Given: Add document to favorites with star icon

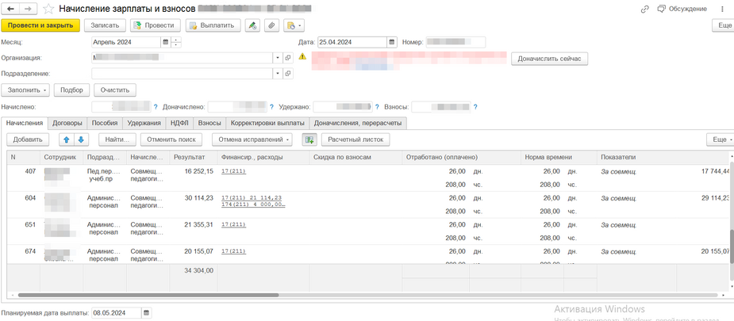Looking at the screenshot, I should click(49, 9).
